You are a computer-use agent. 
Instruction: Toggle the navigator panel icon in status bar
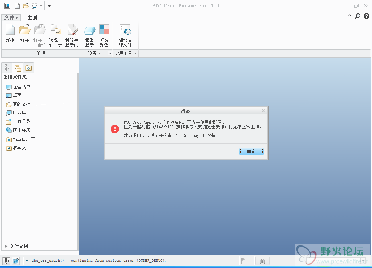[x=6, y=261]
